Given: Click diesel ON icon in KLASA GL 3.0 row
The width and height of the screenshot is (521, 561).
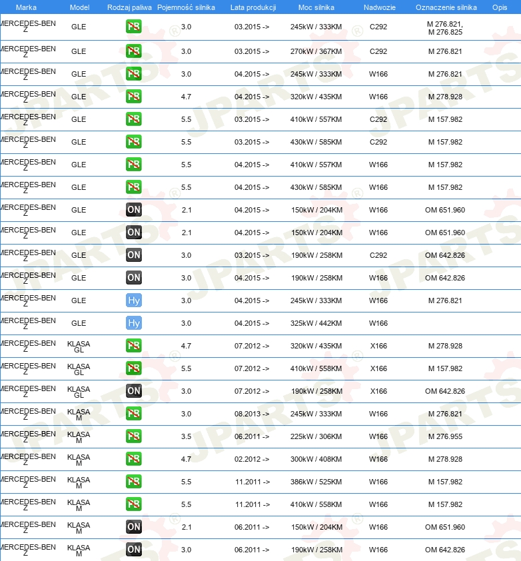Looking at the screenshot, I should (x=133, y=391).
